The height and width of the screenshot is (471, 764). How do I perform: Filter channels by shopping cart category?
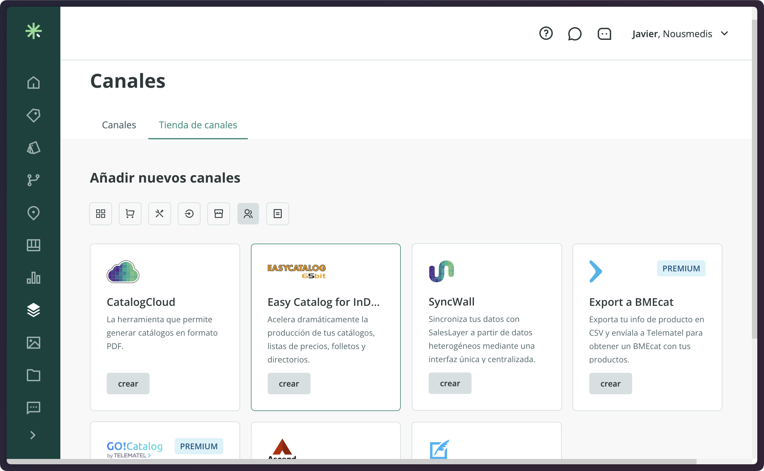[x=130, y=214]
